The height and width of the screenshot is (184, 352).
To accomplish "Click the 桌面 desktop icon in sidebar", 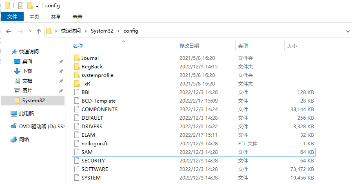I will point(17,61).
